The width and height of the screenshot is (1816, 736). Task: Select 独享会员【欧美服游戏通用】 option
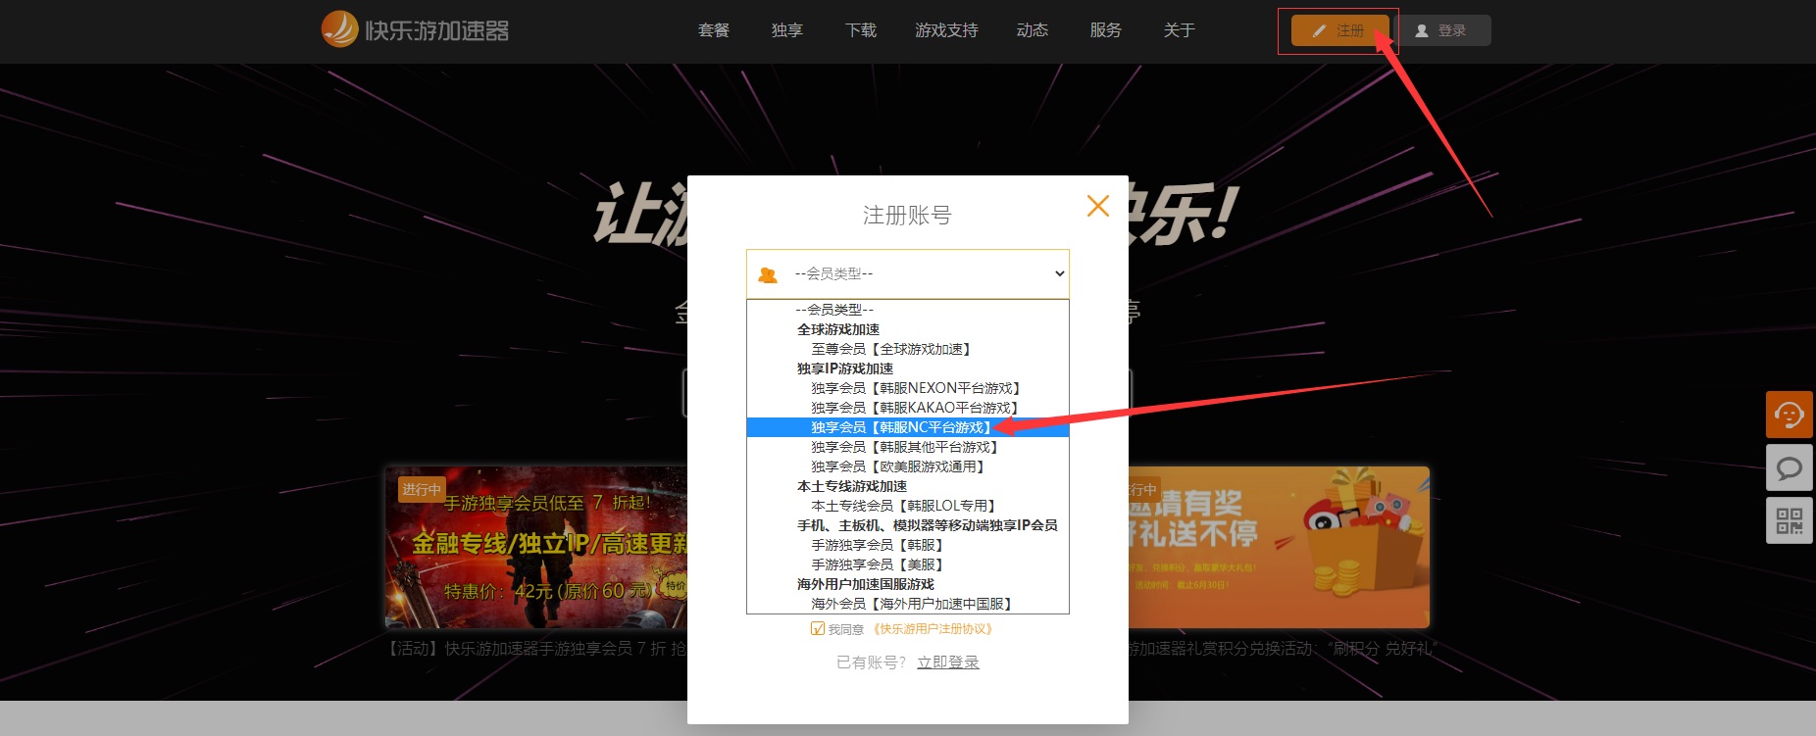point(908,466)
